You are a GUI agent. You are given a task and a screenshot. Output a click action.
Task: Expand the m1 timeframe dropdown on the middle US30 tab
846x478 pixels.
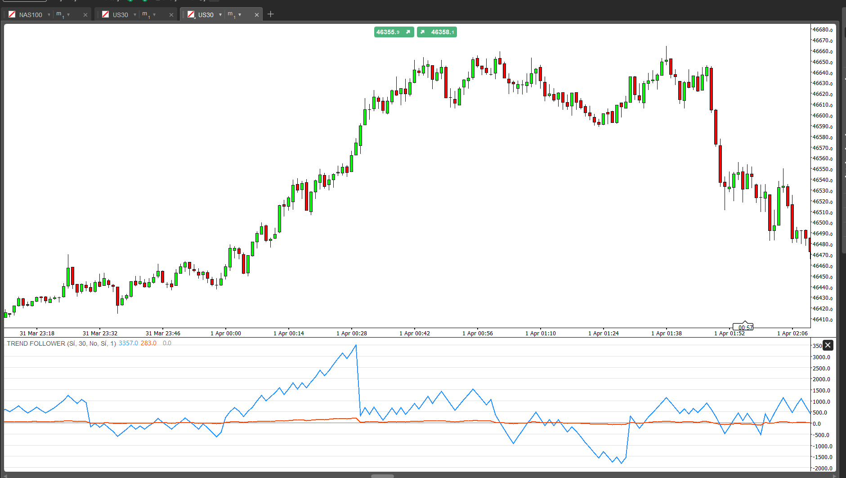(154, 15)
